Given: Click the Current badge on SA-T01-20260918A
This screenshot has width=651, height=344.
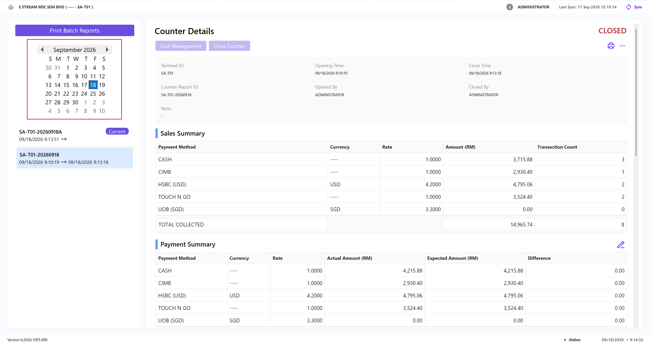Looking at the screenshot, I should click(117, 132).
